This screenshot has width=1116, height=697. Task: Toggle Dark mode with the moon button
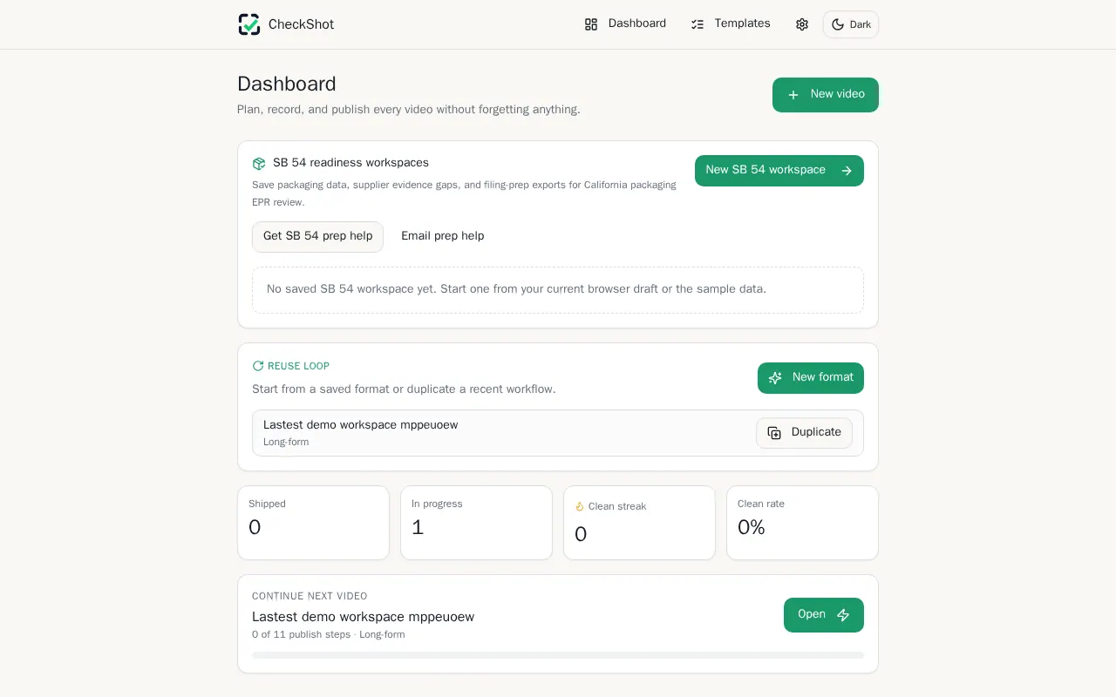[x=851, y=24]
